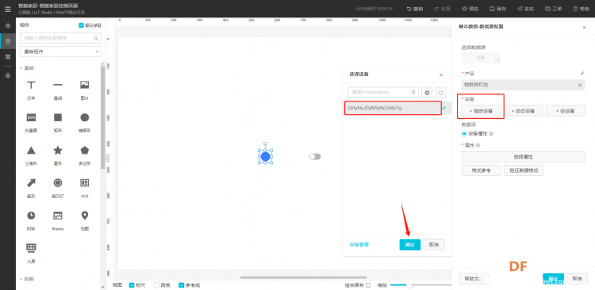Select the 三角形 triangle component
595x290 pixels.
pyautogui.click(x=31, y=155)
